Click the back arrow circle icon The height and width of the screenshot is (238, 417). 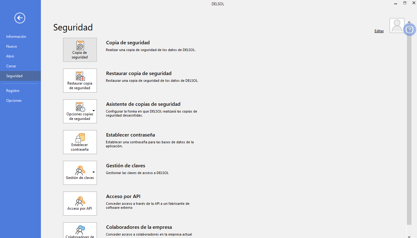click(x=20, y=18)
